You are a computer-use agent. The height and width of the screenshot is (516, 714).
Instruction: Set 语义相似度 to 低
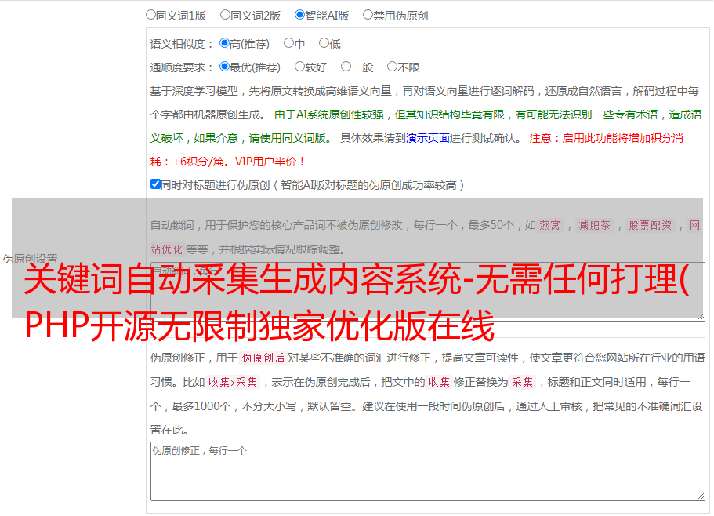(324, 43)
